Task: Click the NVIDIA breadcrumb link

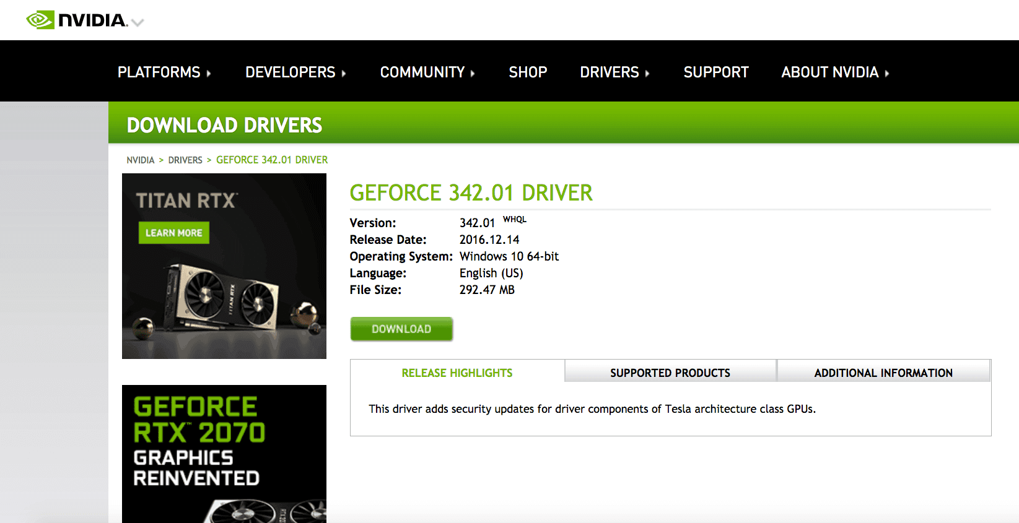Action: (141, 160)
